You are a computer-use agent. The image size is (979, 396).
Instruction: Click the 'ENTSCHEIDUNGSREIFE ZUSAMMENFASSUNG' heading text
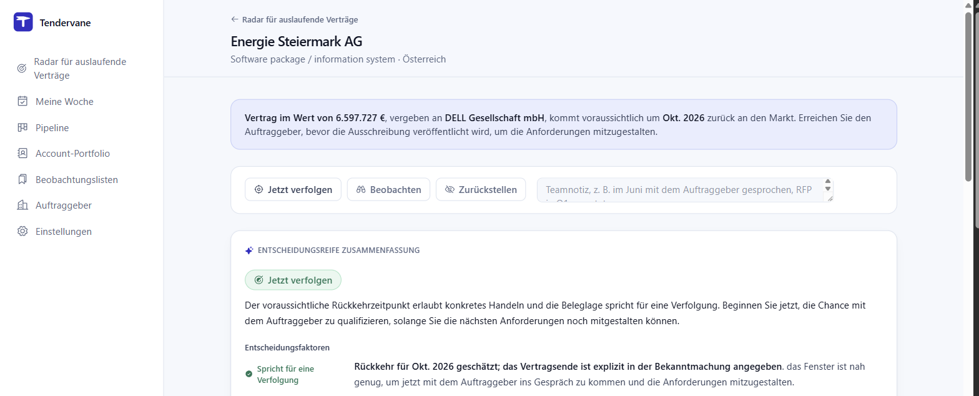coord(338,250)
